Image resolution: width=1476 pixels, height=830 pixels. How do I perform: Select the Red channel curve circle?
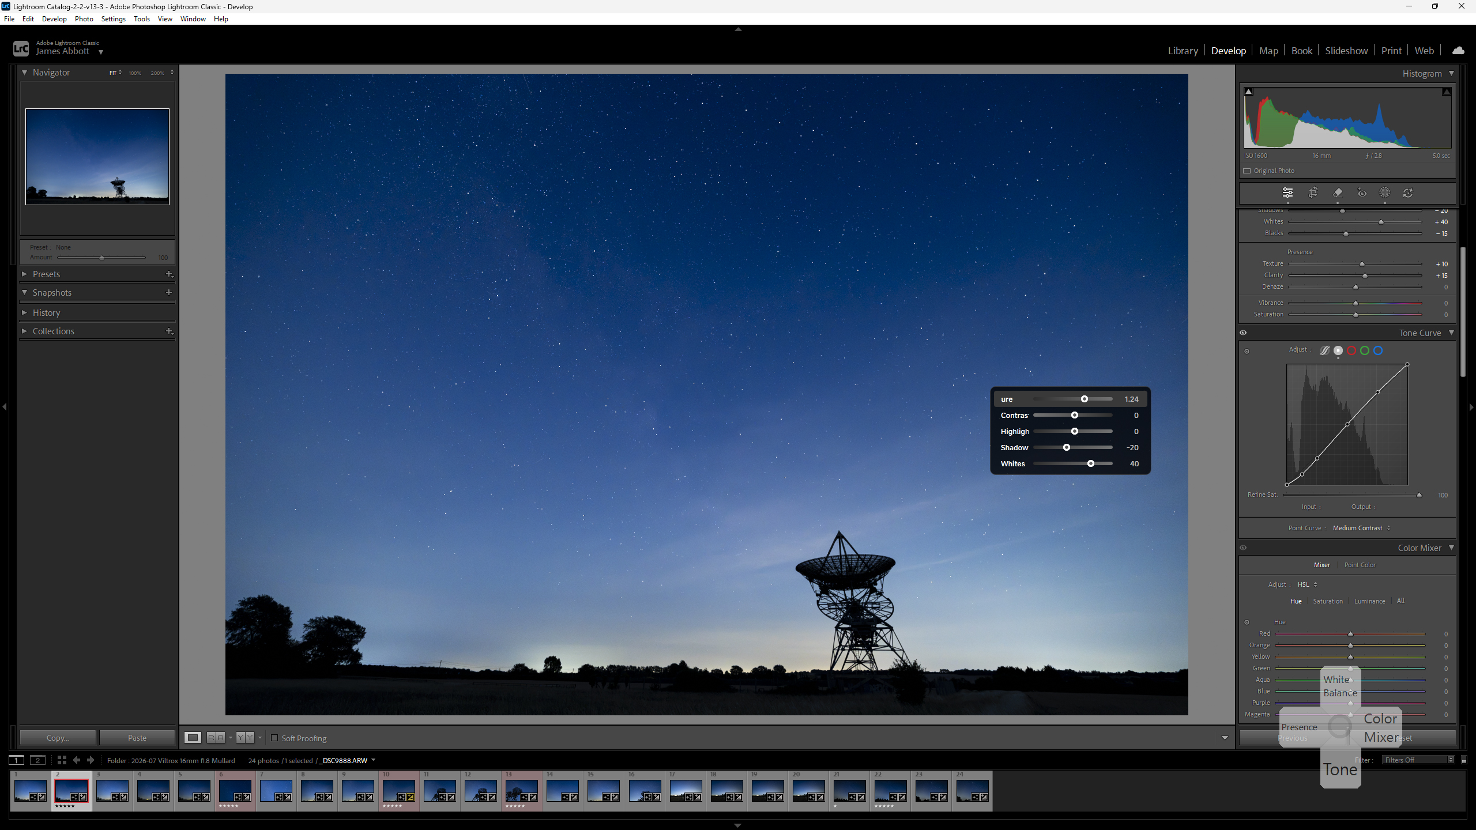(1351, 350)
